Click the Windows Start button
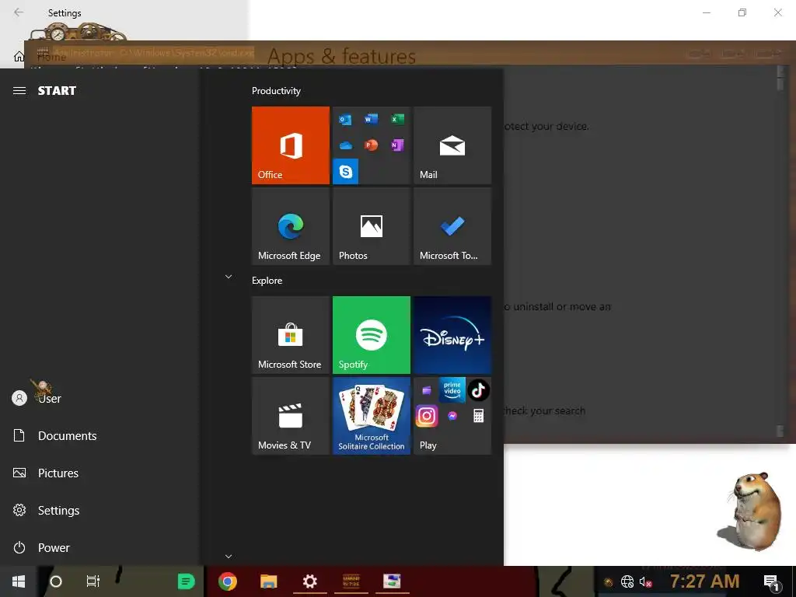The width and height of the screenshot is (796, 597). (x=19, y=581)
